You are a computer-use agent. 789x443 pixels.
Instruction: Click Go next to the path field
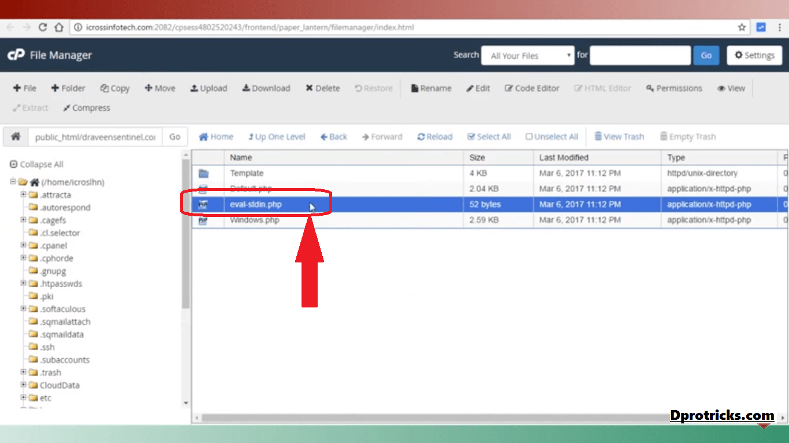[174, 137]
